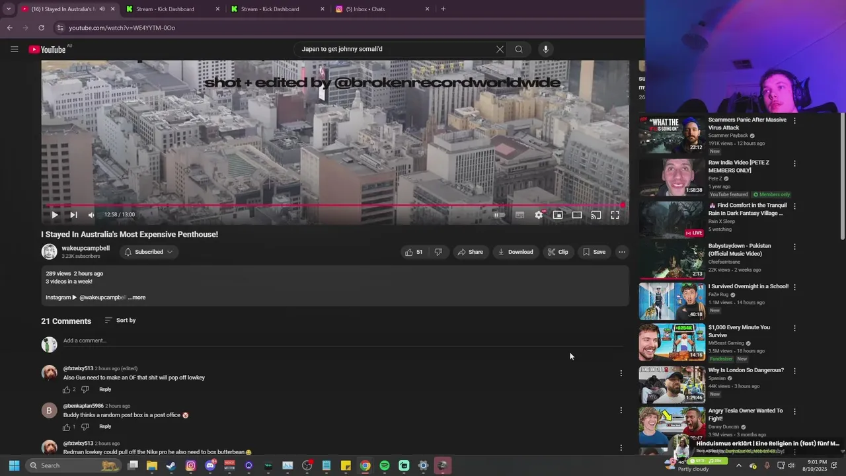Toggle the autoplay switch in the player
846x476 pixels.
500,215
